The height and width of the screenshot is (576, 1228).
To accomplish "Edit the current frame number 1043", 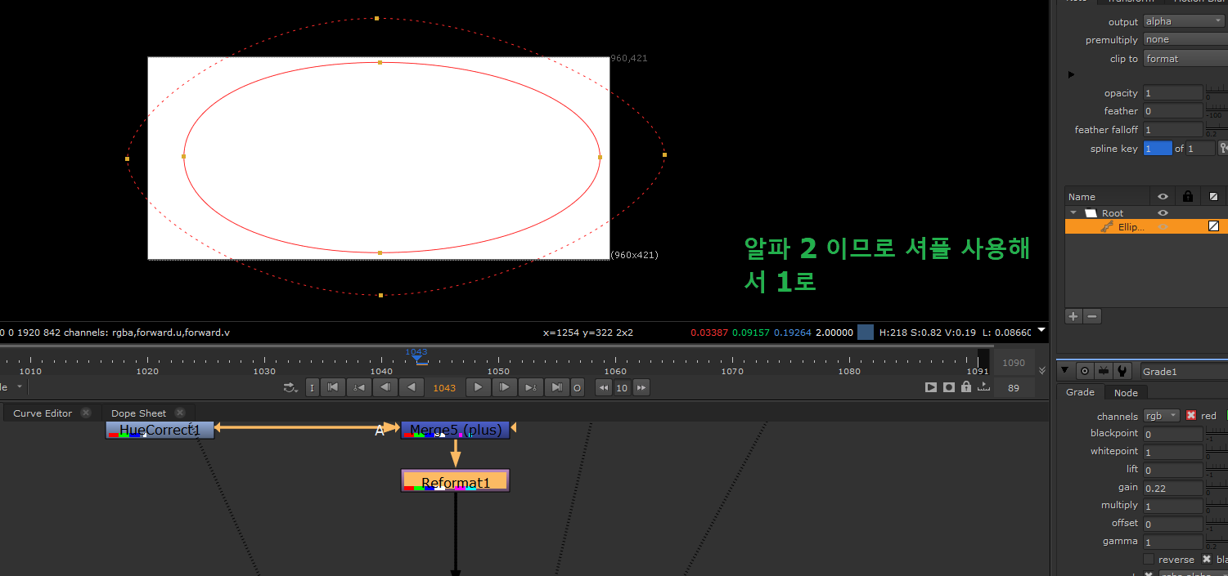I will point(444,388).
